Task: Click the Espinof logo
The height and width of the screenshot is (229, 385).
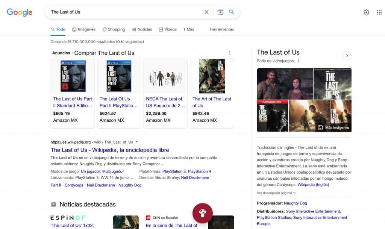Action: click(68, 218)
